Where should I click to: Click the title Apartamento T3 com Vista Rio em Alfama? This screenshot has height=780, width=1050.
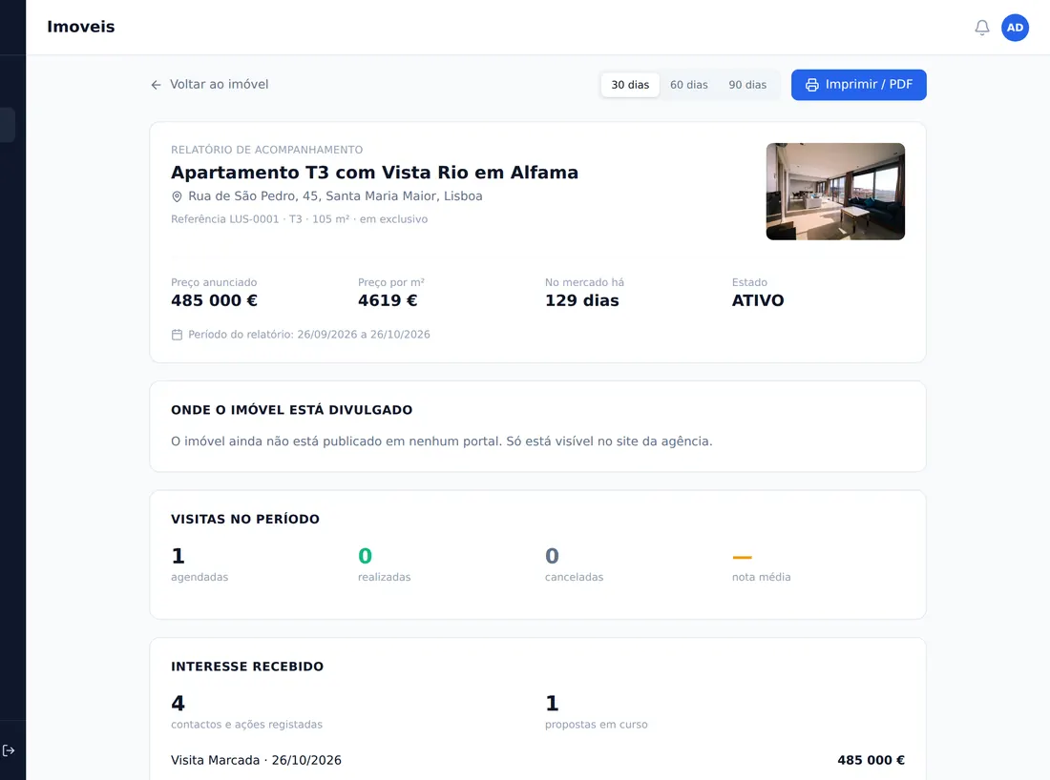click(374, 173)
